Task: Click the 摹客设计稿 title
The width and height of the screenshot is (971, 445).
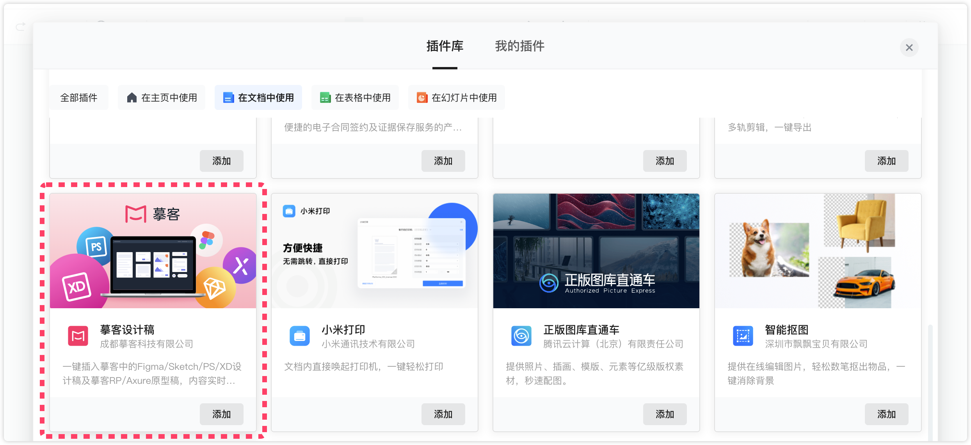Action: (127, 330)
